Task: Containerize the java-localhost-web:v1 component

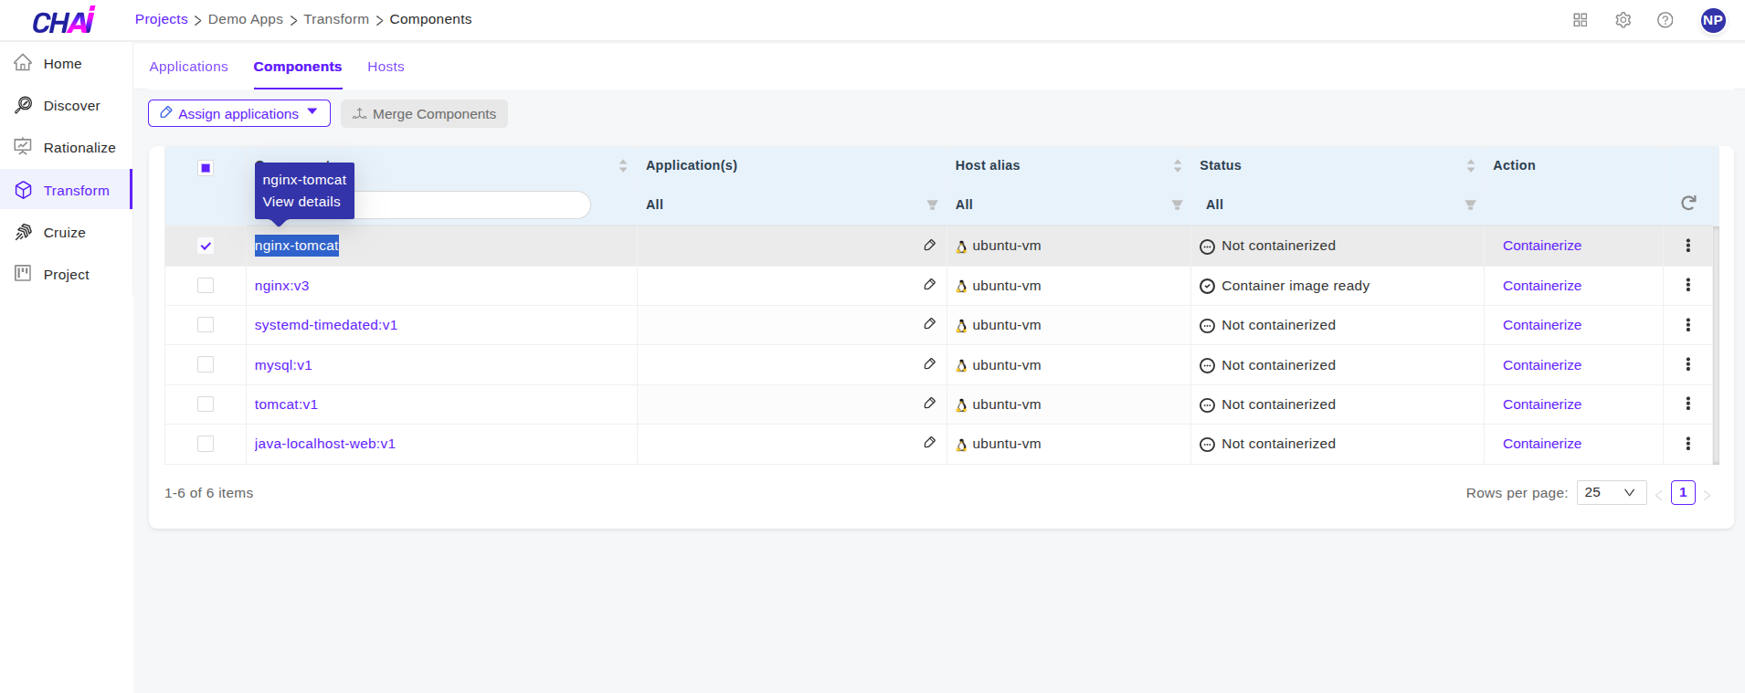Action: point(1542,444)
